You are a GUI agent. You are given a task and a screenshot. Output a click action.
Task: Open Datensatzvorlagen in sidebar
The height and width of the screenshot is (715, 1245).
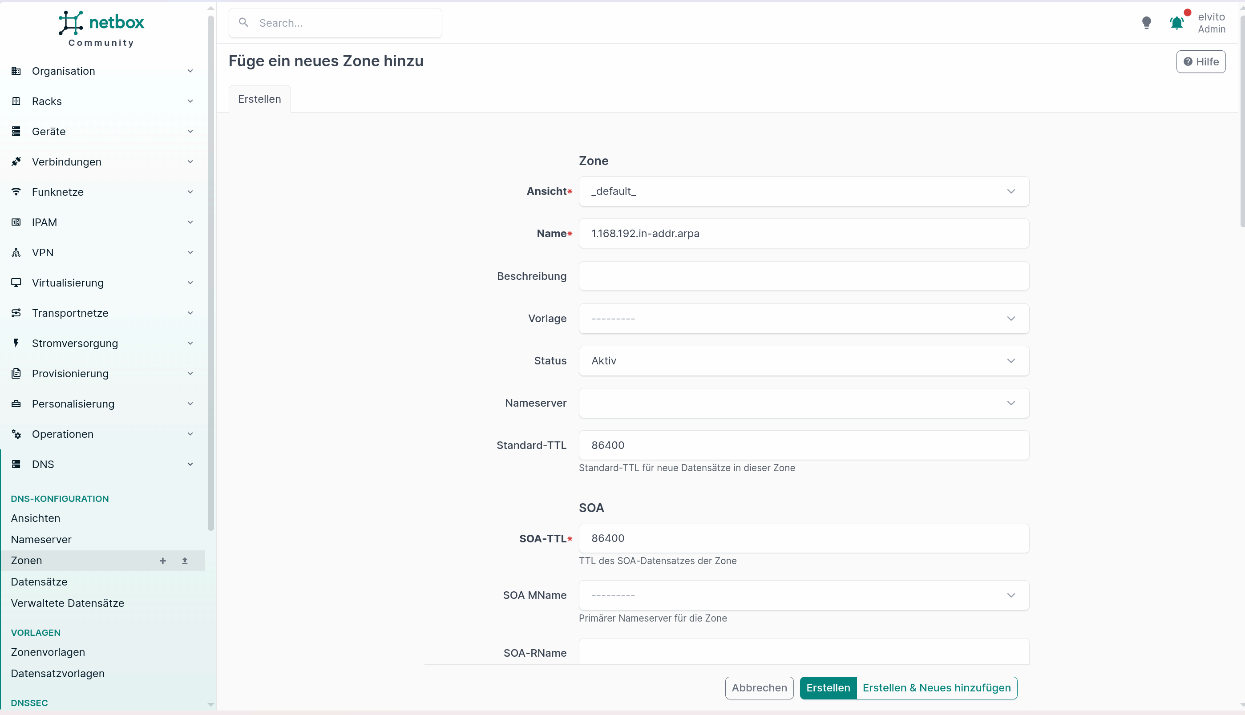point(57,674)
